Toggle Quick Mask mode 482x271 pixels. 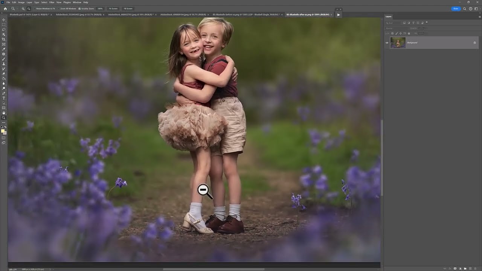point(4,138)
